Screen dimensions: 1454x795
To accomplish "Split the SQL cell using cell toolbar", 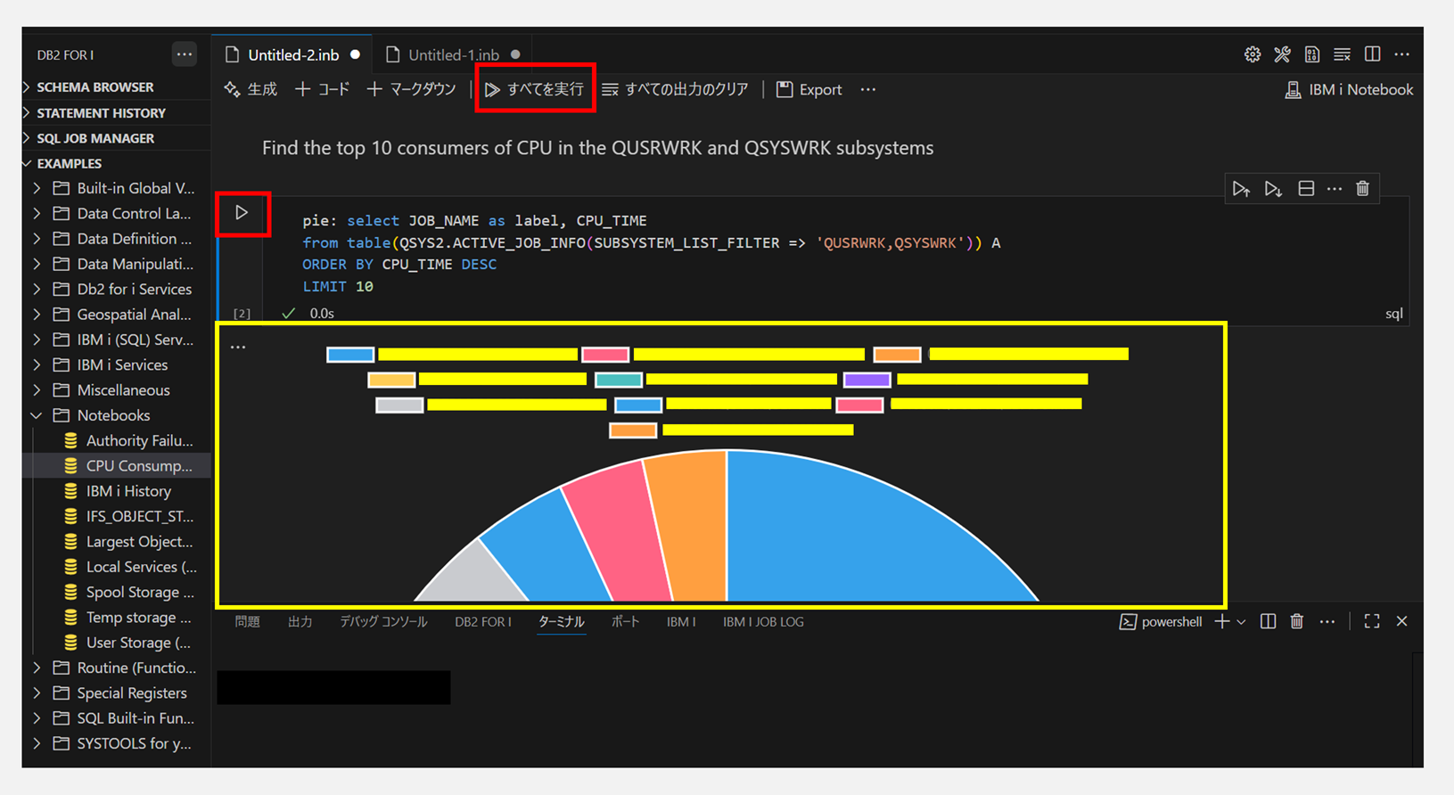I will click(x=1306, y=189).
